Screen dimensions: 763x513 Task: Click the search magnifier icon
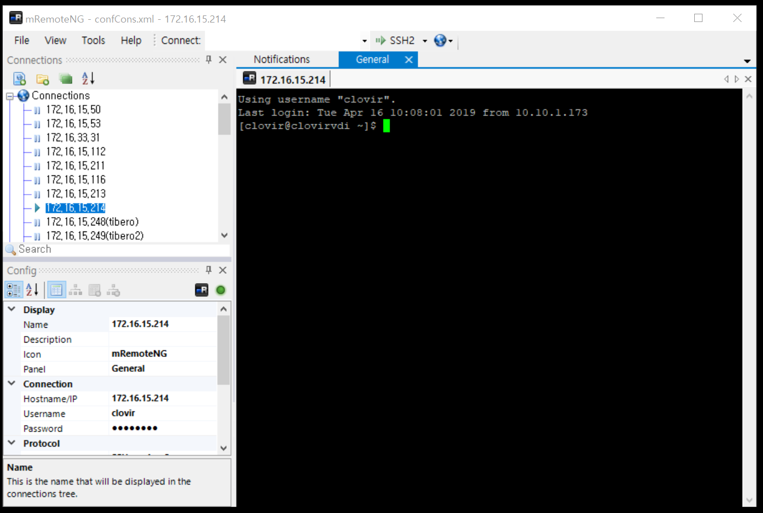pyautogui.click(x=10, y=250)
